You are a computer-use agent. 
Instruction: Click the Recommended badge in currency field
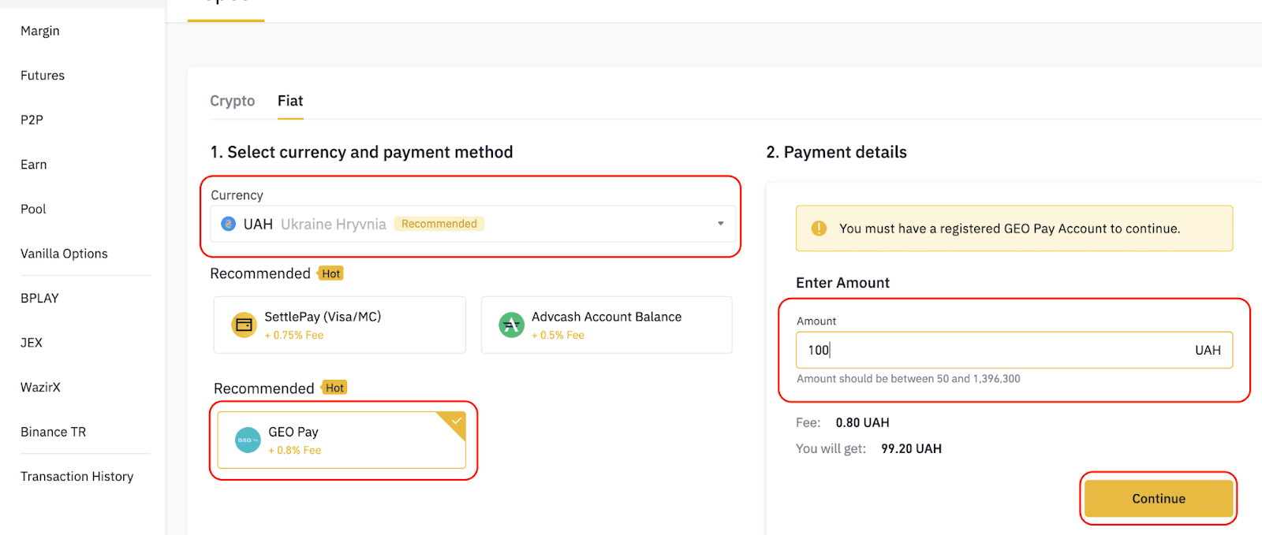[x=439, y=224]
